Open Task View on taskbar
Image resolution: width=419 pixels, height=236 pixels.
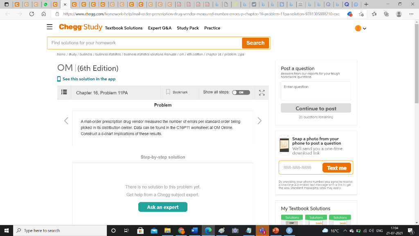127,230
